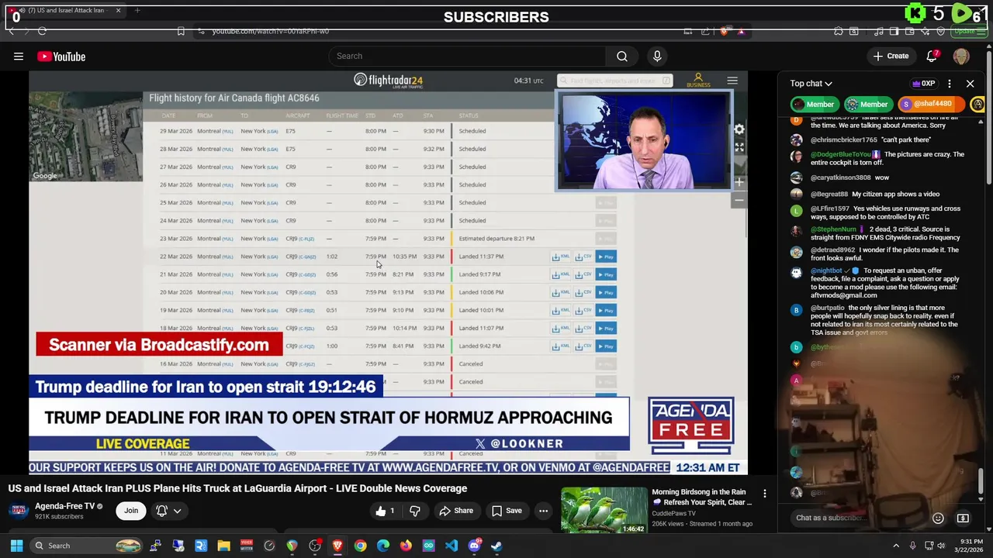Image resolution: width=993 pixels, height=558 pixels.
Task: Open the Brave Rewards triangle icon
Action: [741, 31]
